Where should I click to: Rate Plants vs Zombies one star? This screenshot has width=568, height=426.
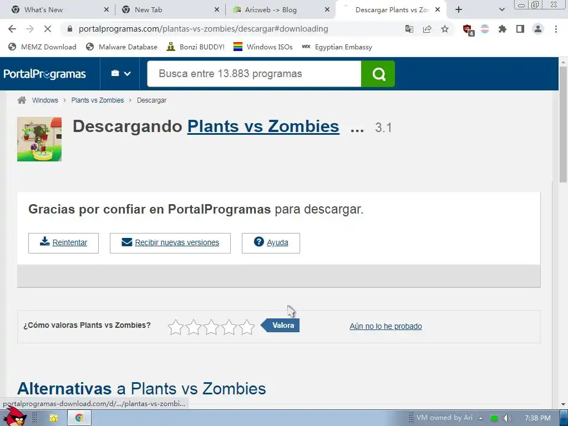176,327
